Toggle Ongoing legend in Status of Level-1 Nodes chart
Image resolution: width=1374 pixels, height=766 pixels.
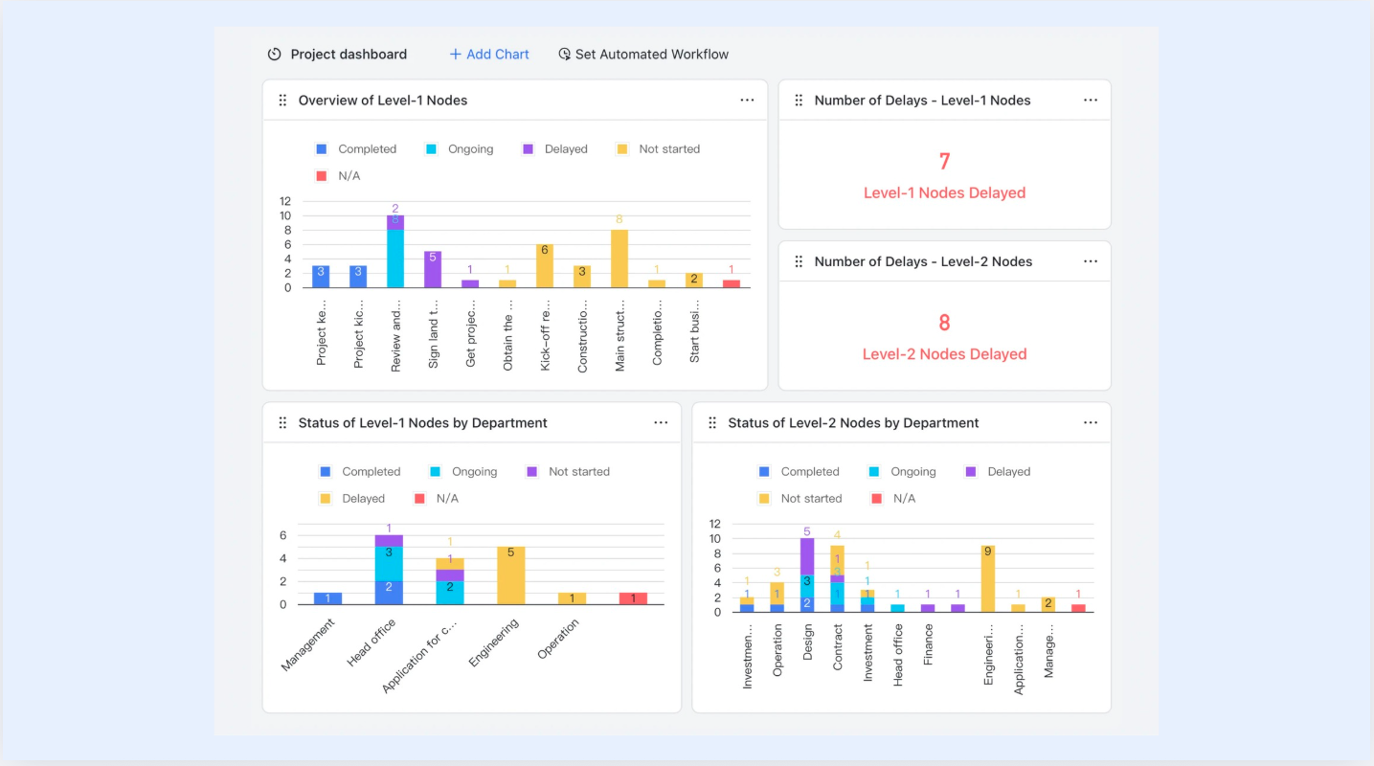463,472
